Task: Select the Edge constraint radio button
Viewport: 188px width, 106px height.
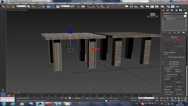Action: (x=174, y=69)
